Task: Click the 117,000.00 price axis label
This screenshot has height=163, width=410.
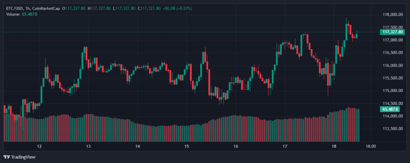Action: 392,40
